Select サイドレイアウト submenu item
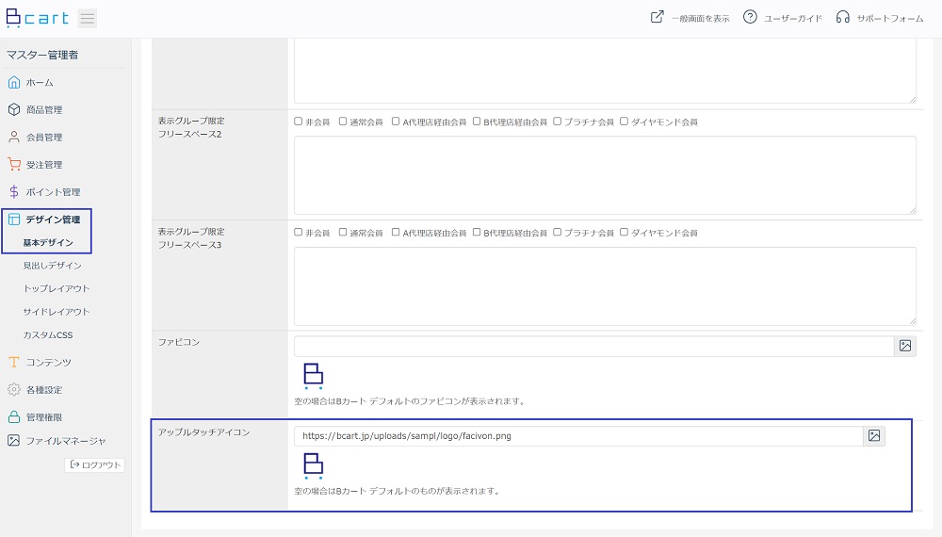Viewport: 942px width, 537px height. click(x=56, y=311)
